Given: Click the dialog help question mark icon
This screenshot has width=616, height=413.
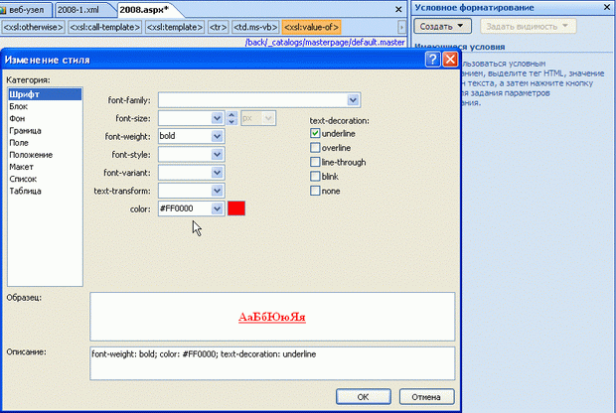Looking at the screenshot, I should pyautogui.click(x=432, y=60).
